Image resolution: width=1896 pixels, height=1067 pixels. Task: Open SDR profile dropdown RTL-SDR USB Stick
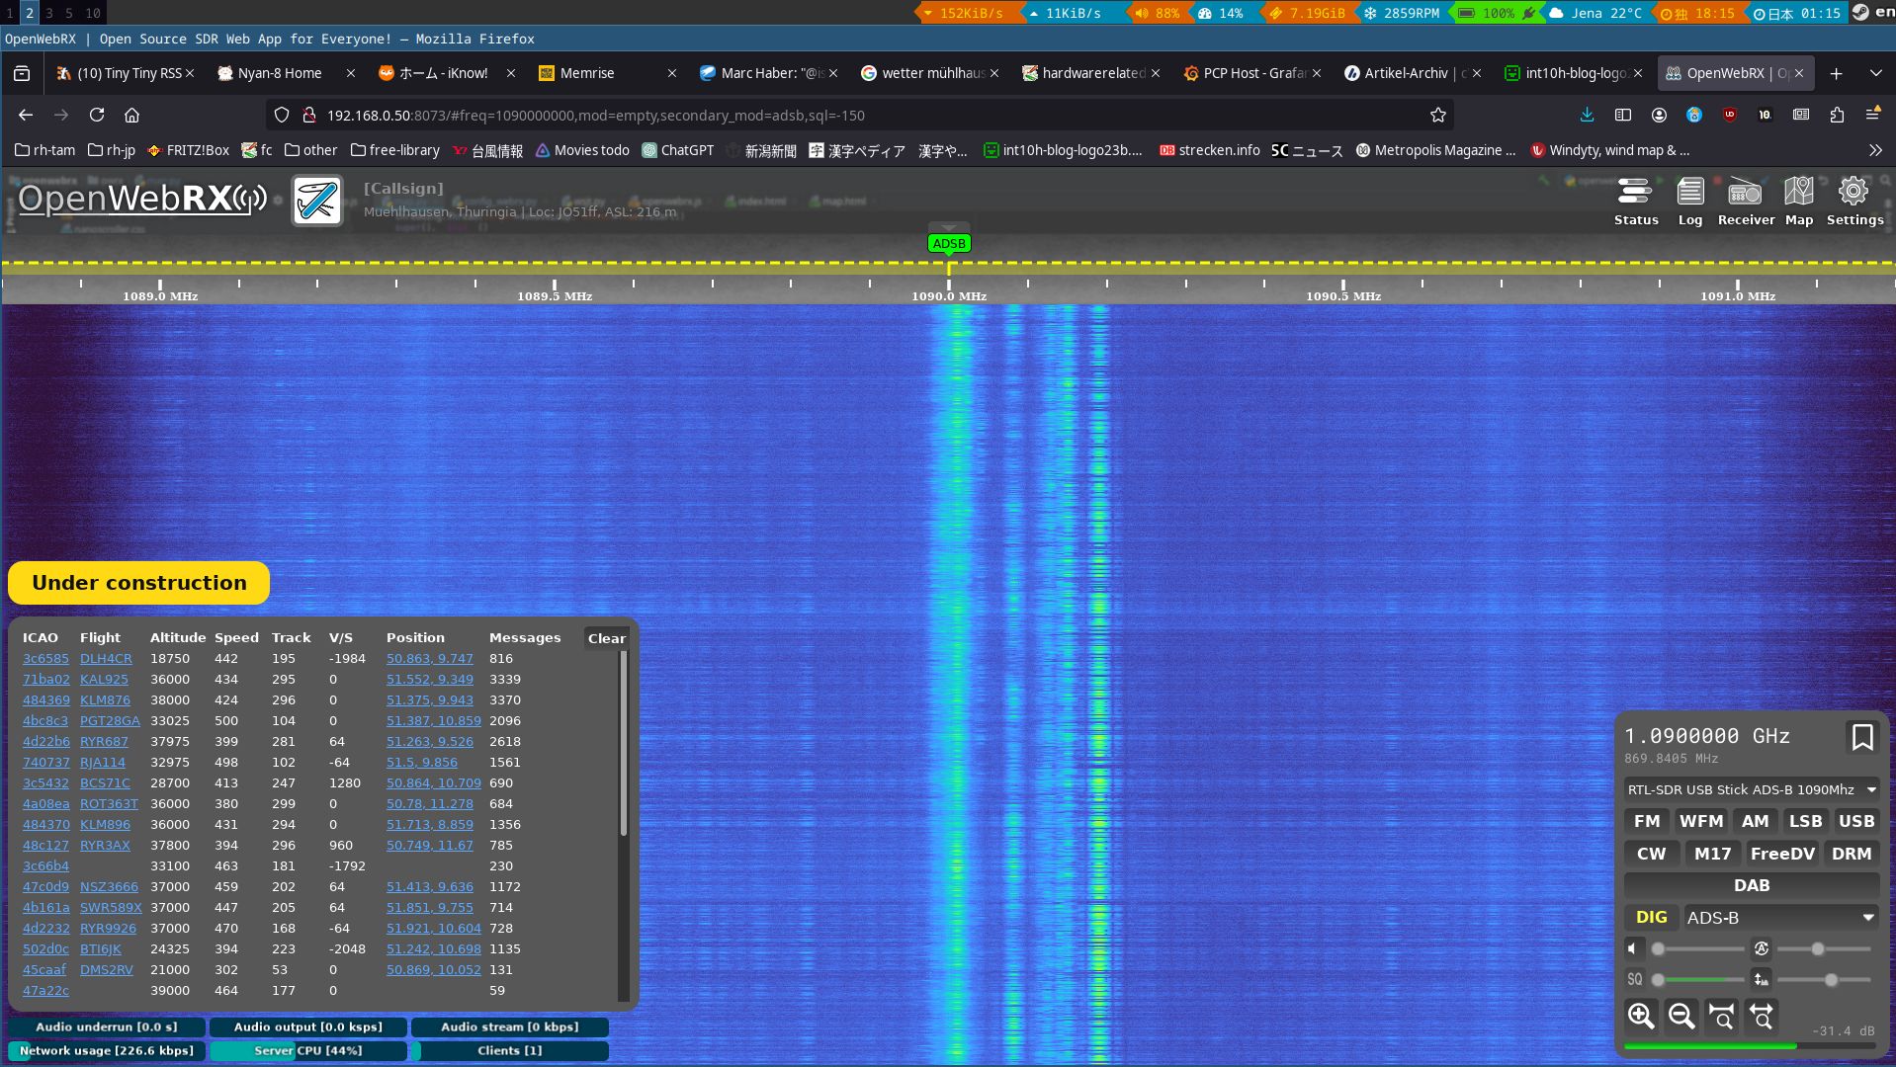1752,789
